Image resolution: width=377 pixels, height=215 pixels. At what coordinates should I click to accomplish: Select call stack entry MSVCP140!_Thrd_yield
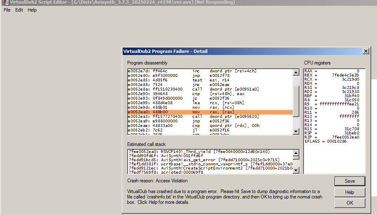(x=210, y=152)
